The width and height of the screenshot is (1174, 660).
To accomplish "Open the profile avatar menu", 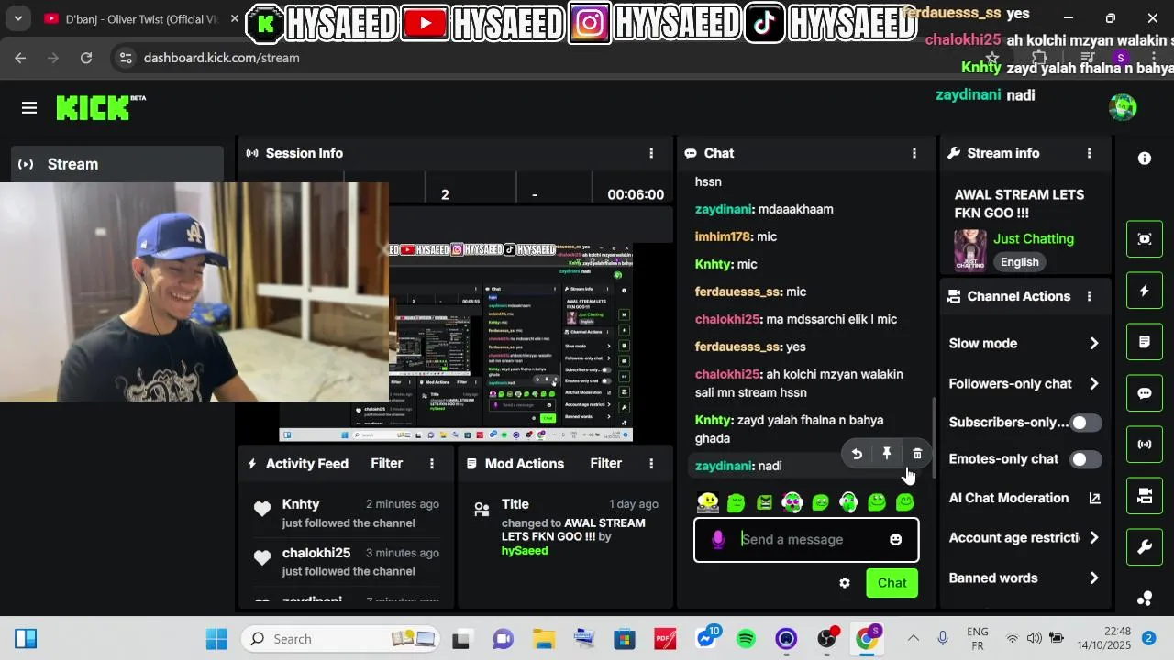I will tap(1123, 107).
